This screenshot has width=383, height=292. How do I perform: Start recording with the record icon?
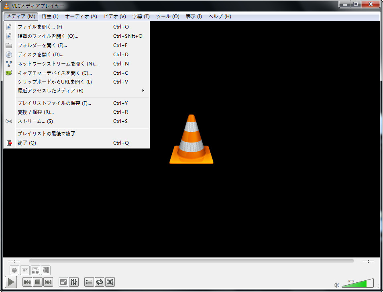pos(14,270)
